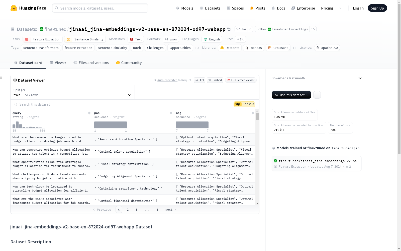Image resolution: width=401 pixels, height=251 pixels.
Task: Go to page 3 of the dataset
Action: (137, 210)
